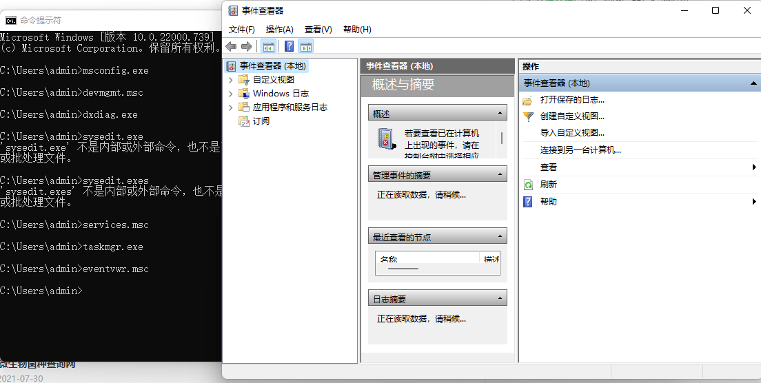Click the 事件查看器 title bar app icon
Viewport: 761px width, 383px height.
tap(234, 10)
